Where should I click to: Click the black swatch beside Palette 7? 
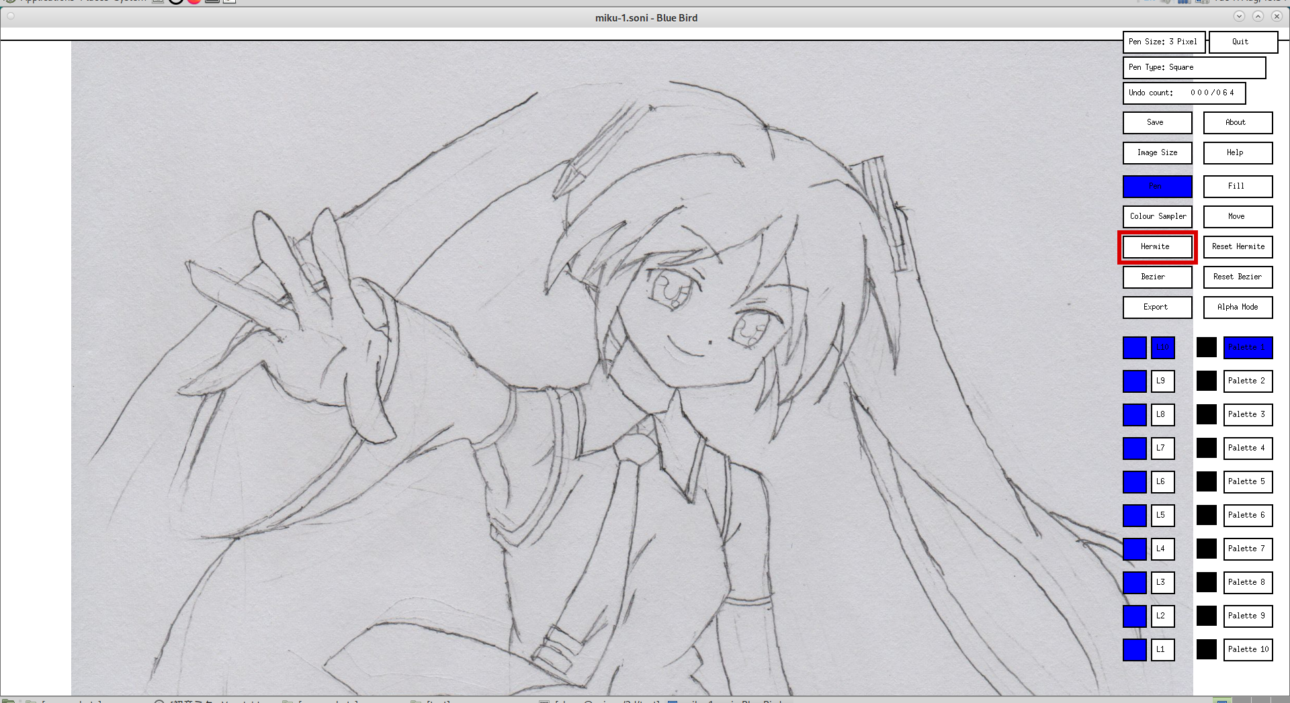[x=1207, y=549]
